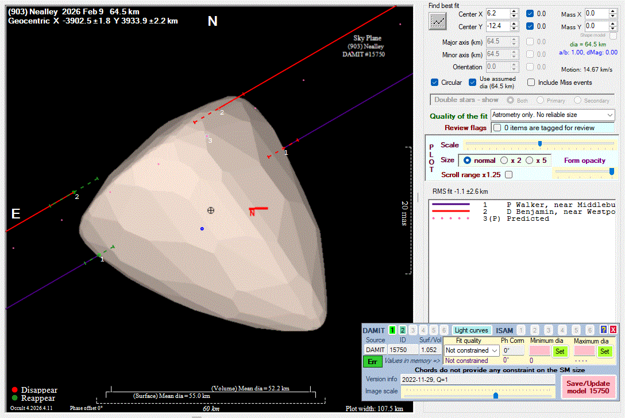Toggle Scroll range x1.25 checkbox
This screenshot has height=418, width=625.
coord(508,174)
